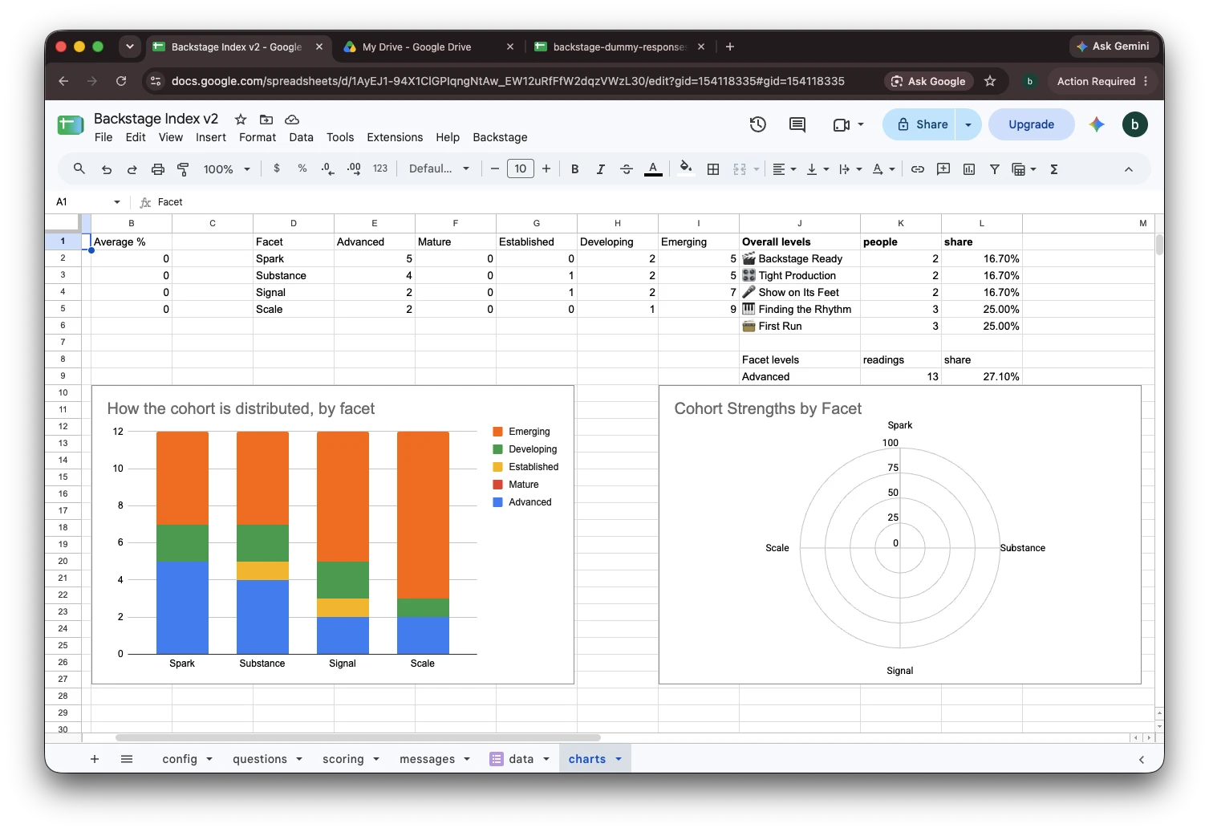Screen dimensions: 1209x832
Task: Click the Redo arrow icon
Action: click(132, 169)
